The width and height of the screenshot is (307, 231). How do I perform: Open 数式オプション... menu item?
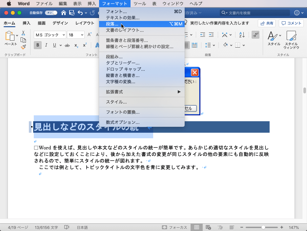[142, 122]
